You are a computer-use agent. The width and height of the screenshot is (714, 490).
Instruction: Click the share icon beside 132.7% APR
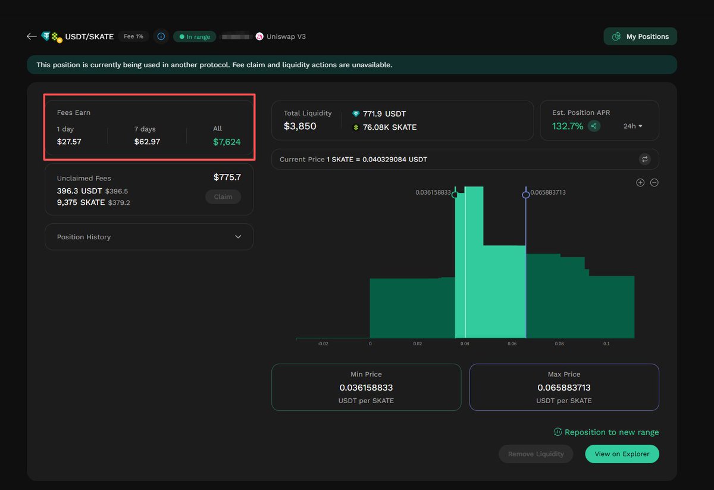click(594, 126)
